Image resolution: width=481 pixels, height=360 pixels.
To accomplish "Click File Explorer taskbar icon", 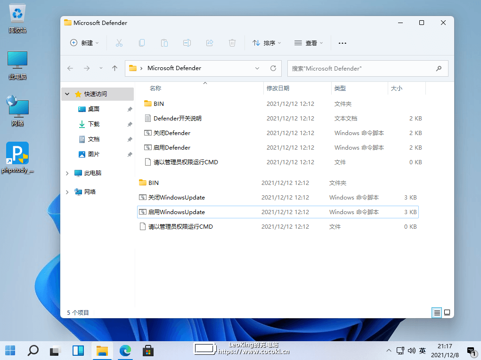I will [x=102, y=351].
